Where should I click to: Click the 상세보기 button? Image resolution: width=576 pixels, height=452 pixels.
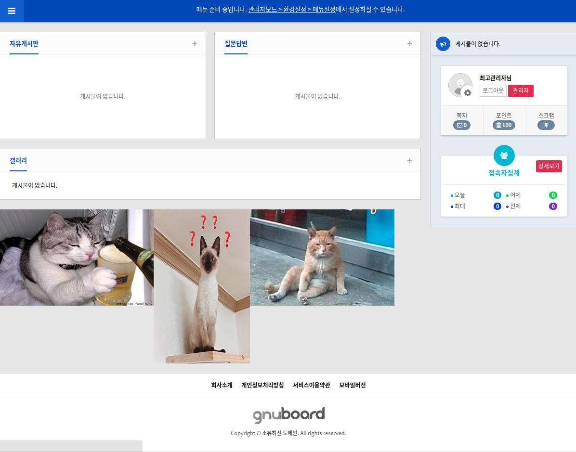549,166
